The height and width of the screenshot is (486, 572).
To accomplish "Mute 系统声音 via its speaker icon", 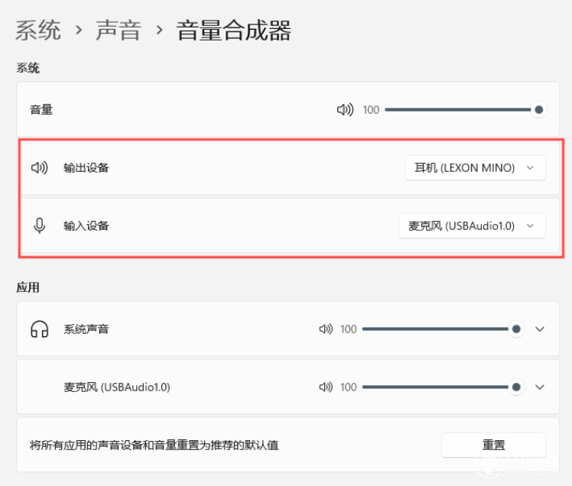I will (x=326, y=329).
